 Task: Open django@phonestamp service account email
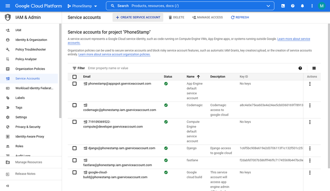122,148
